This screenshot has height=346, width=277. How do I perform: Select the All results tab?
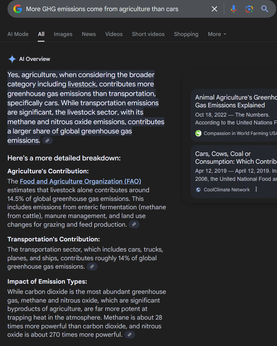[x=41, y=34]
